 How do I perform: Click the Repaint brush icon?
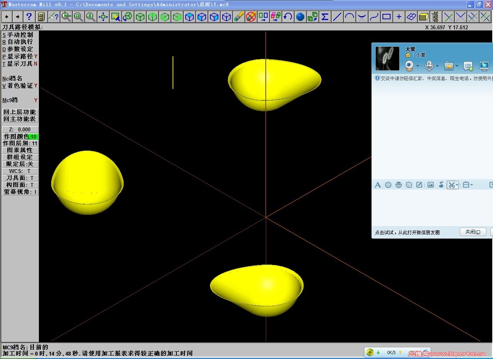116,17
